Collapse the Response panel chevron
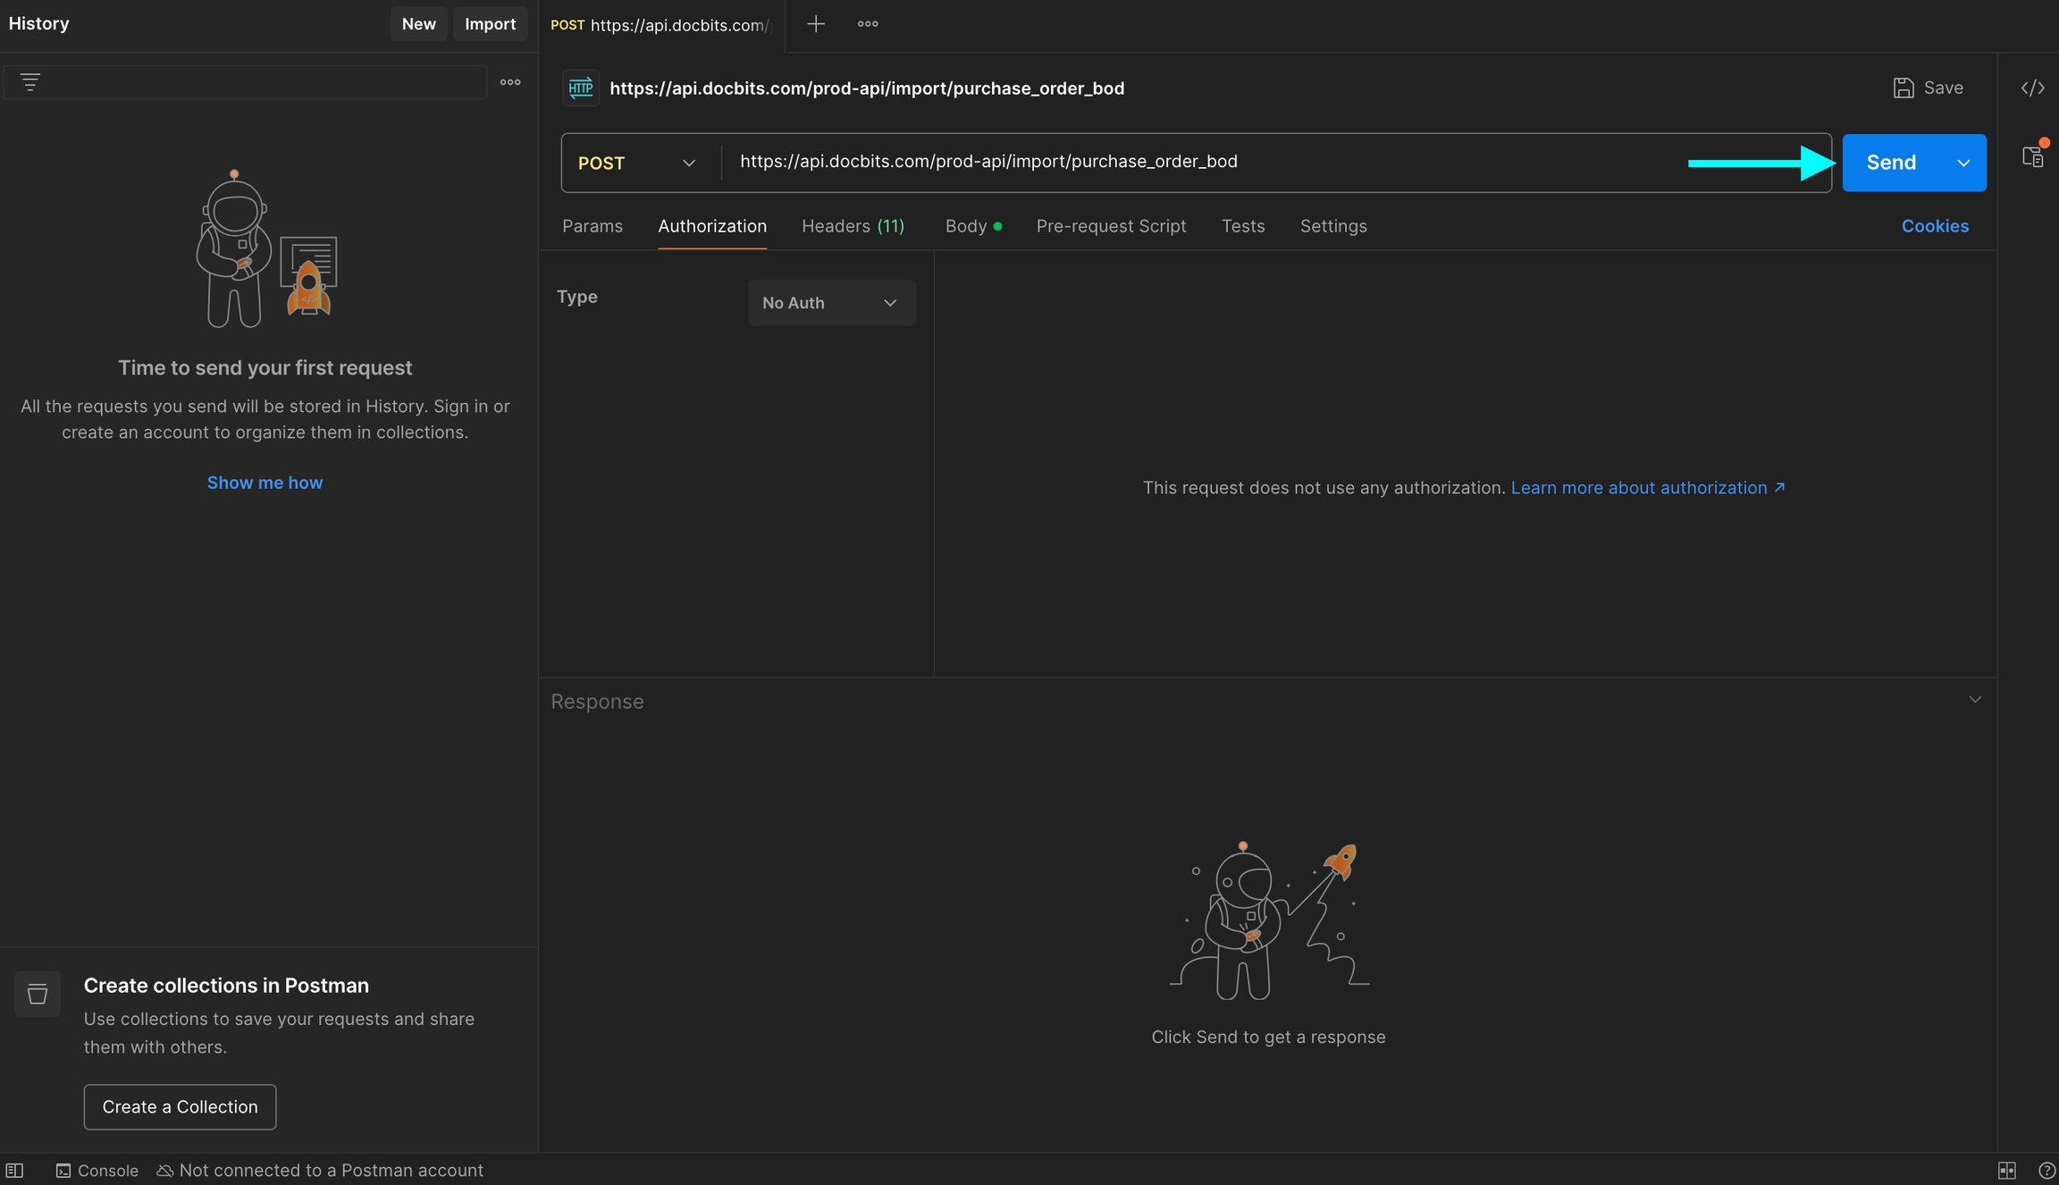The height and width of the screenshot is (1185, 2059). coord(1975,700)
